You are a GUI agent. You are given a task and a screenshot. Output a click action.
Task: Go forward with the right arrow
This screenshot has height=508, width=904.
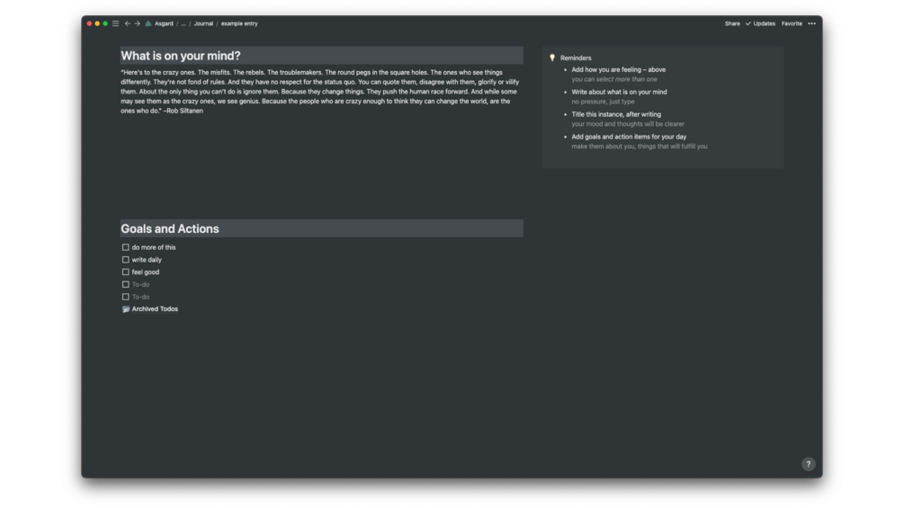coord(138,23)
